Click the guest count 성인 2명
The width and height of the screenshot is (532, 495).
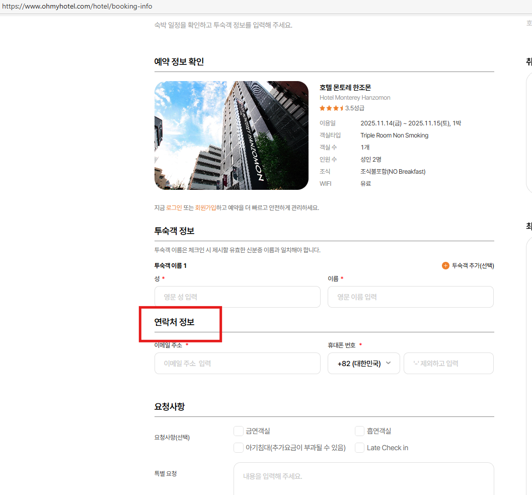371,159
